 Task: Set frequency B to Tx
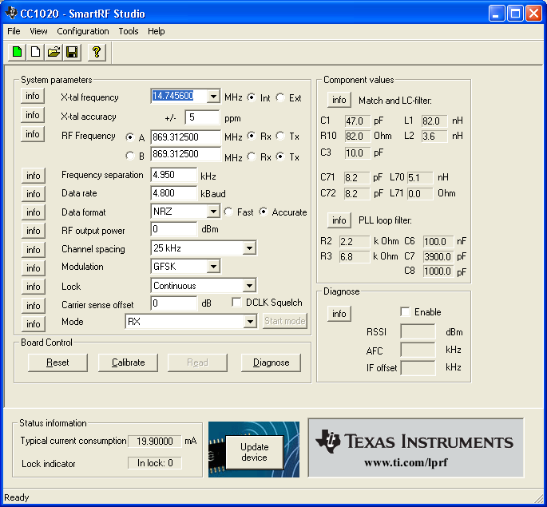click(x=280, y=156)
